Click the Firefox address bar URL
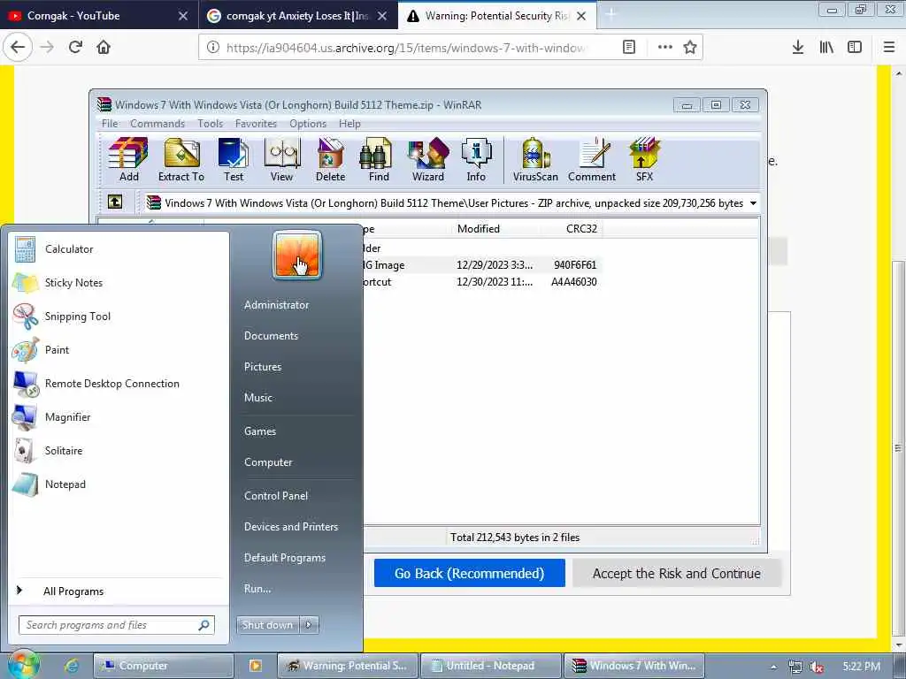The width and height of the screenshot is (906, 679). point(404,48)
